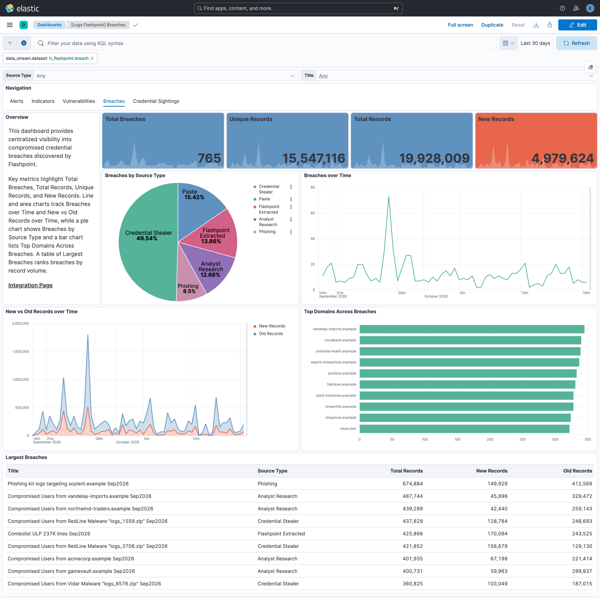Click the Credential Stealer legend color dot
This screenshot has width=600, height=599.
(255, 187)
